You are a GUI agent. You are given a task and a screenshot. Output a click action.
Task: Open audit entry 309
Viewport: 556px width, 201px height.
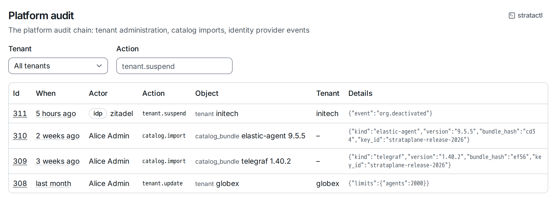(20, 161)
